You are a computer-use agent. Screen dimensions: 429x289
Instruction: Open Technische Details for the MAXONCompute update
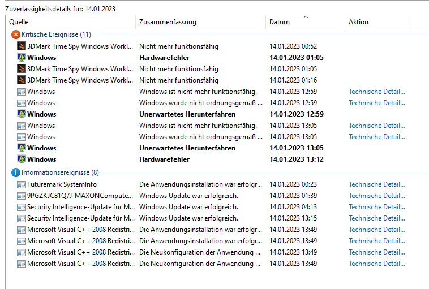point(377,196)
